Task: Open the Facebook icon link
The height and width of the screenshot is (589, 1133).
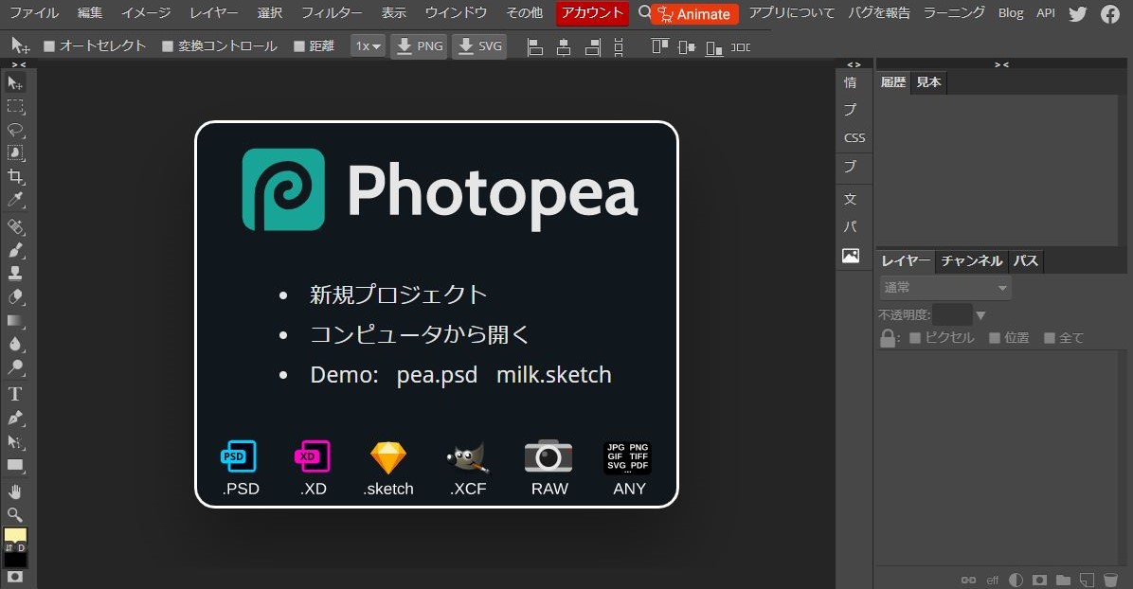Action: 1110,14
